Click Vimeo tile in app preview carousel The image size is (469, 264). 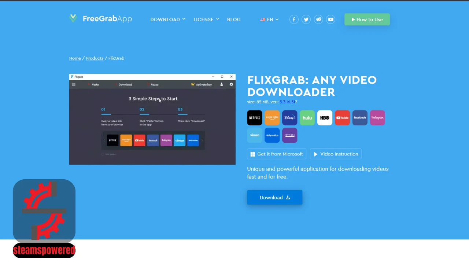click(180, 140)
